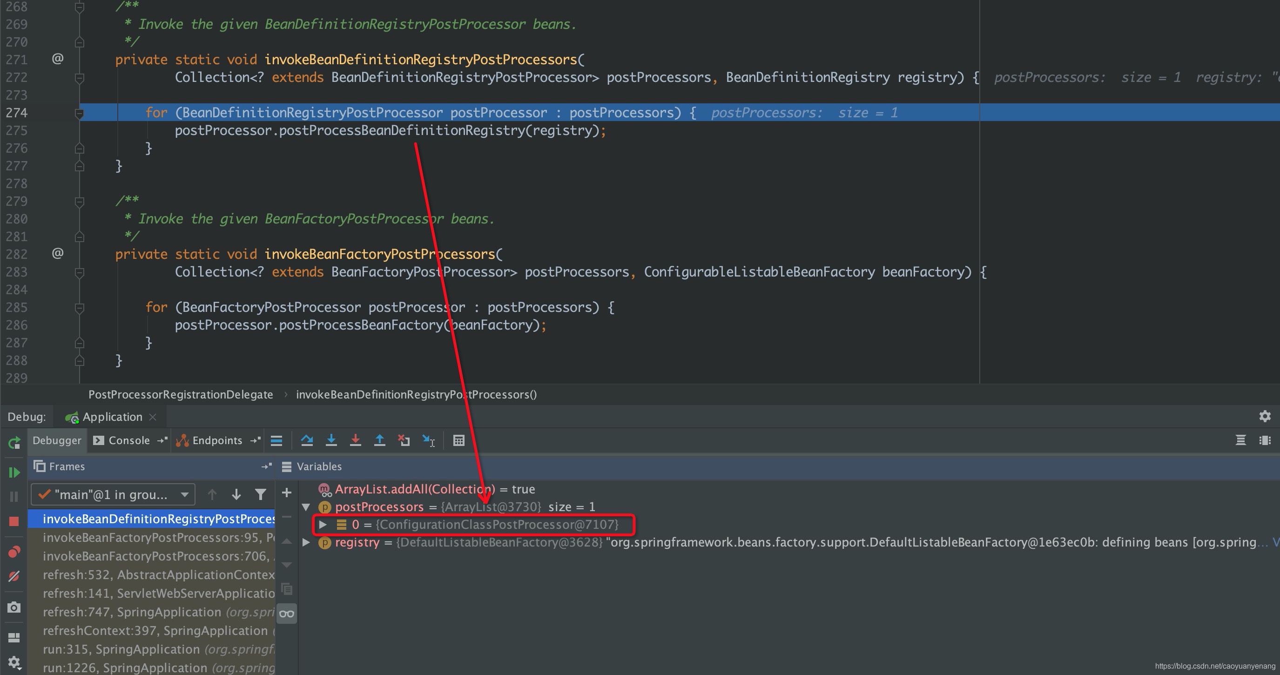Click the Step Over icon
Screen dimensions: 1280x675
click(x=306, y=440)
